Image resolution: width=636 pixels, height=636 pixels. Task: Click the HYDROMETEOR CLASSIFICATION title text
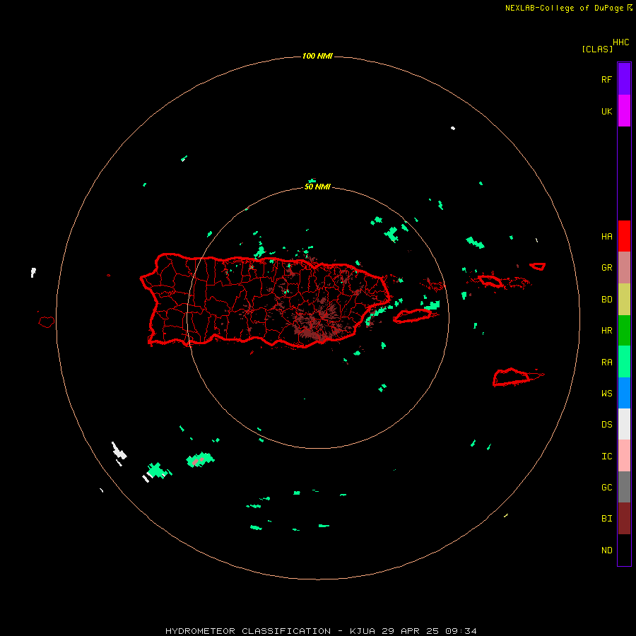click(248, 631)
